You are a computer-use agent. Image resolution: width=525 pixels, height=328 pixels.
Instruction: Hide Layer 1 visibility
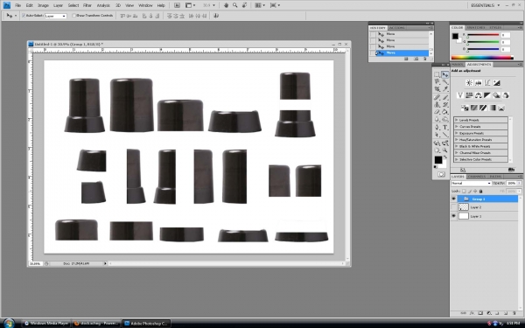[453, 216]
